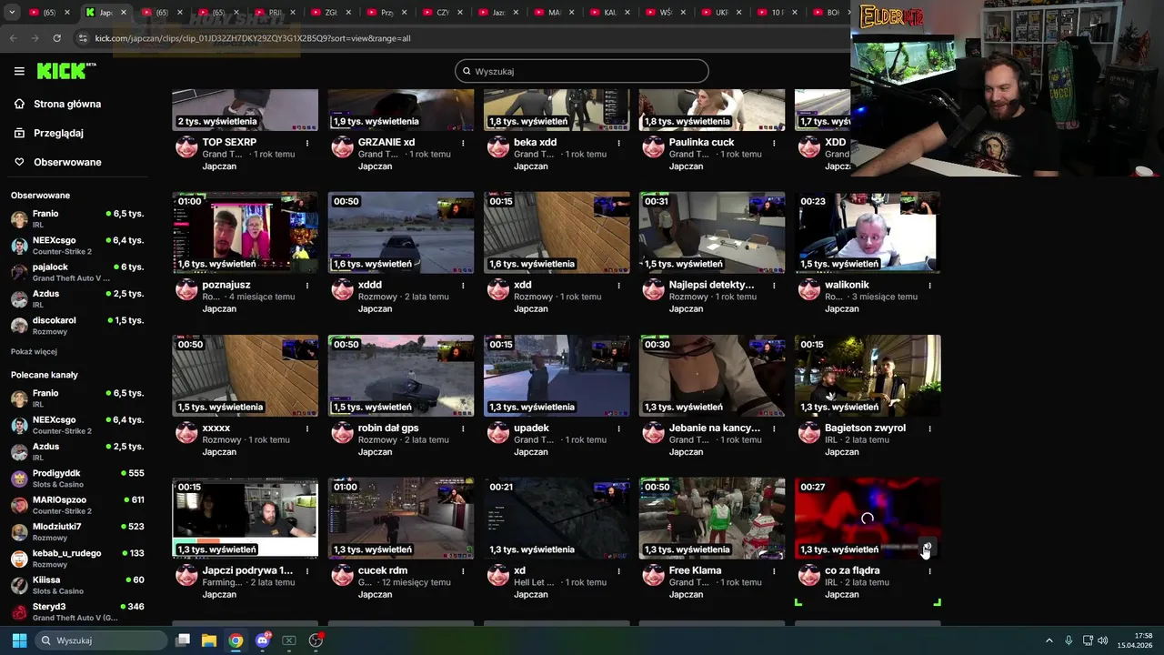The image size is (1164, 655).
Task: Play the Najlepsi detekty... clip thumbnail
Action: point(712,233)
